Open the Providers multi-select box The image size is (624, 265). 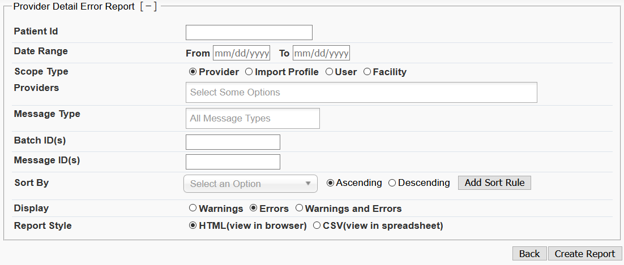click(361, 93)
